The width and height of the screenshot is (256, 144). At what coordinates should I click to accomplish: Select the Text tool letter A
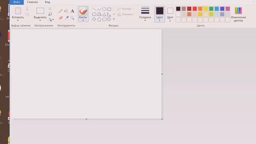coord(72,11)
